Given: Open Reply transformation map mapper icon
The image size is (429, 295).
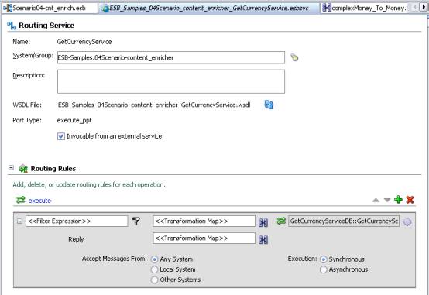Looking at the screenshot, I should coord(263,240).
